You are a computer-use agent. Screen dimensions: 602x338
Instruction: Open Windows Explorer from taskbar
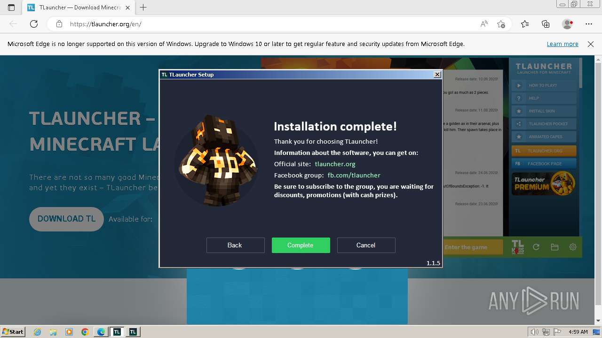click(53, 332)
